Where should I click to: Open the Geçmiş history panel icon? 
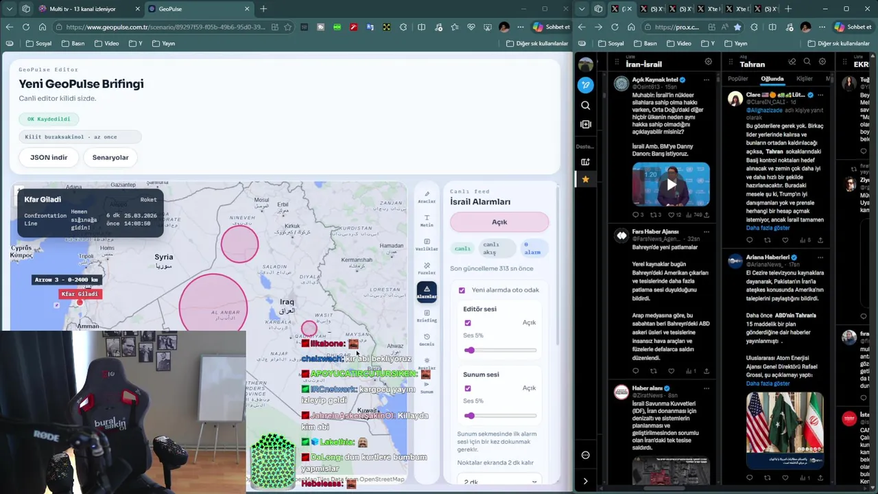click(x=427, y=340)
